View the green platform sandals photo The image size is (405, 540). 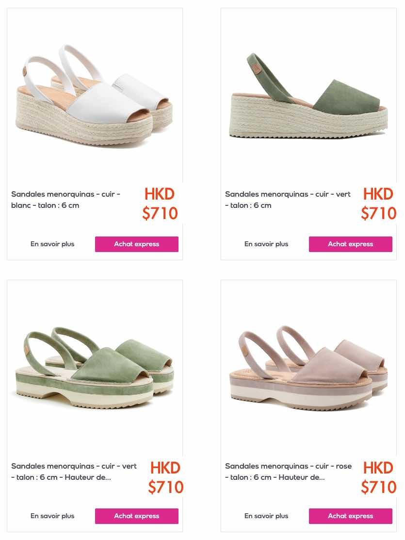pyautogui.click(x=95, y=368)
